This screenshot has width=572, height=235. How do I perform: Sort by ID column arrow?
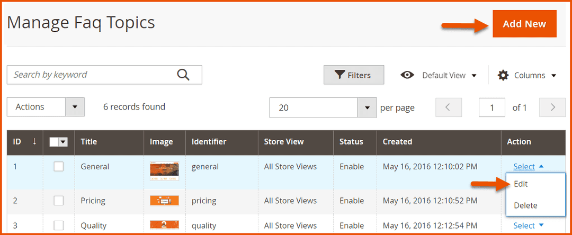coord(34,141)
